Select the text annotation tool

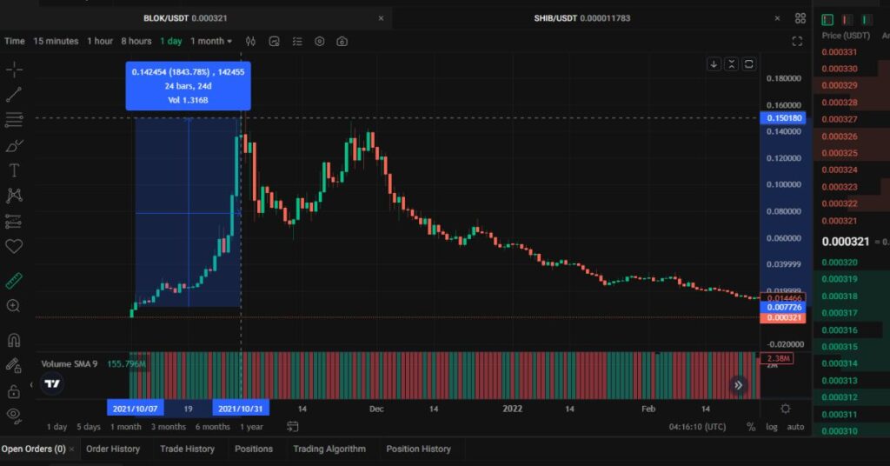pos(14,170)
